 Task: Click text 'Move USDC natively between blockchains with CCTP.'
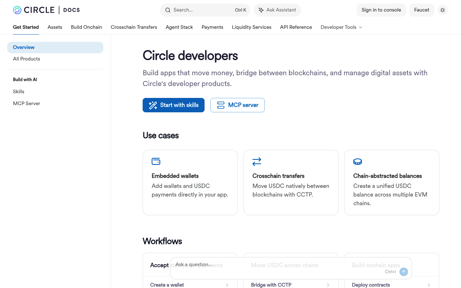[x=291, y=190]
